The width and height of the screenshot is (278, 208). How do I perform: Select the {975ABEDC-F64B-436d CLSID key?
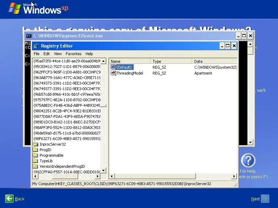point(67,105)
